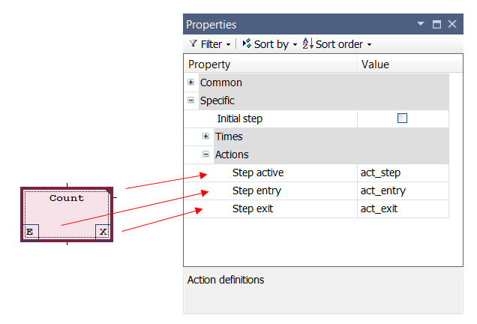Click the Properties panel title

click(x=211, y=25)
